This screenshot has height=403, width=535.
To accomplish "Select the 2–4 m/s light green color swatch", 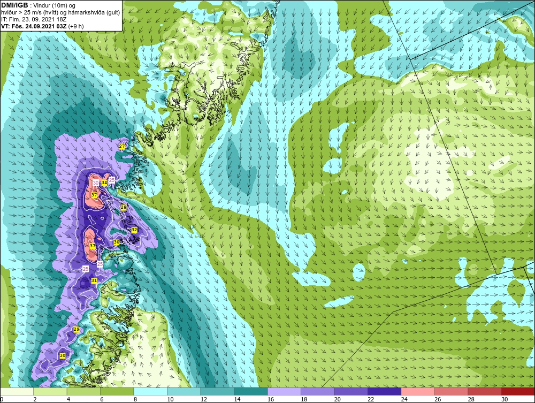I will 50,391.
